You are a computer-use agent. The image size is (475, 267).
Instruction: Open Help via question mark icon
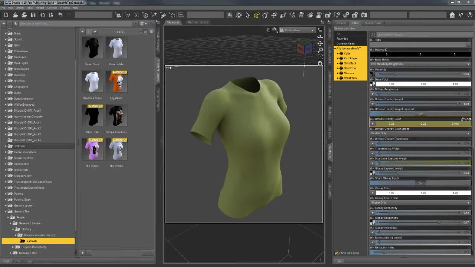[470, 15]
